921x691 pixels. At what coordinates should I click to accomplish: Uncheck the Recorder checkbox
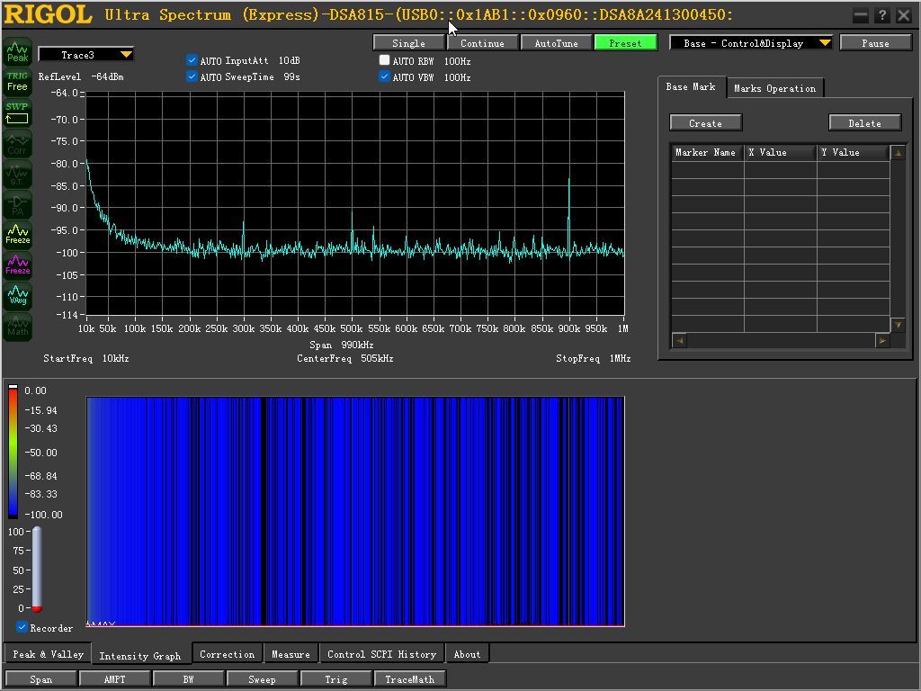click(x=22, y=627)
